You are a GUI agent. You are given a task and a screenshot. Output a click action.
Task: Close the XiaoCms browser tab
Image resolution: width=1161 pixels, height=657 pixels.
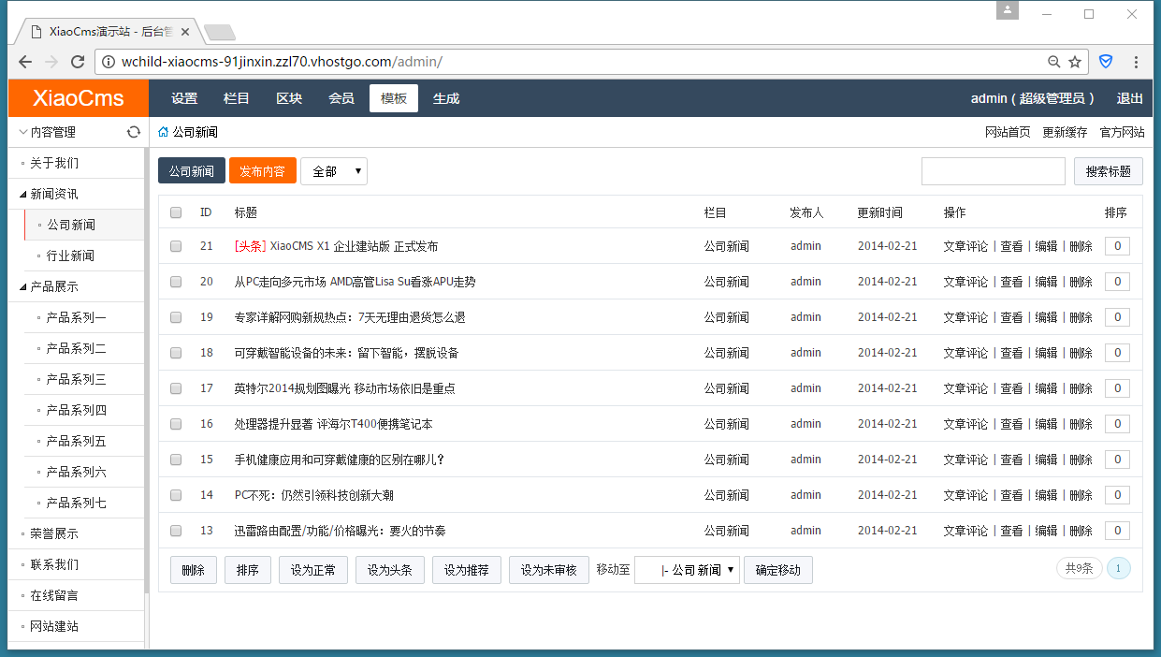[185, 31]
